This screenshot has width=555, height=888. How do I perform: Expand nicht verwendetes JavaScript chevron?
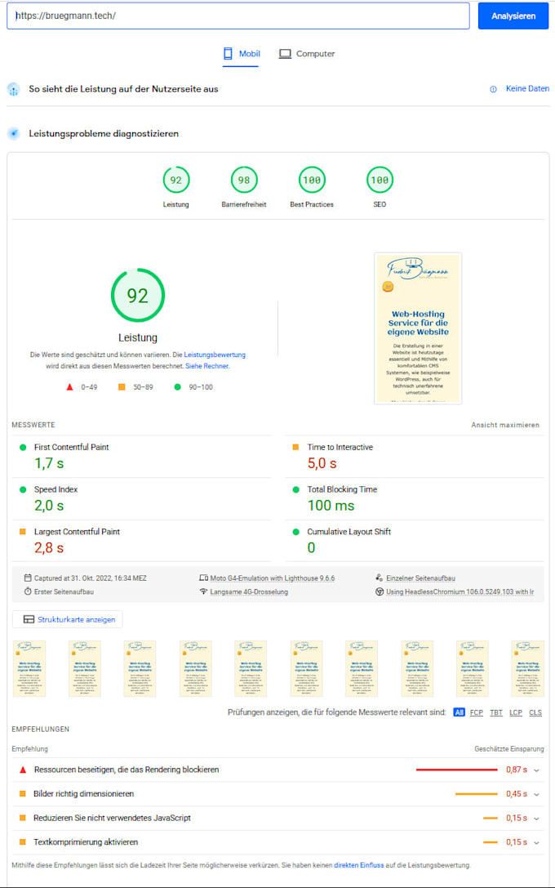(536, 819)
